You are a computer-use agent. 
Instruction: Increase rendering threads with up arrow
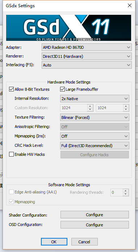click(126, 191)
